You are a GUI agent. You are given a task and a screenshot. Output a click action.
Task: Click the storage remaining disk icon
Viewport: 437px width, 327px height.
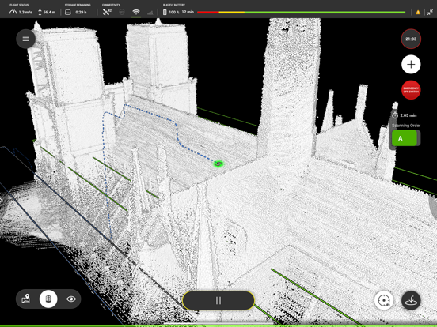coord(68,12)
